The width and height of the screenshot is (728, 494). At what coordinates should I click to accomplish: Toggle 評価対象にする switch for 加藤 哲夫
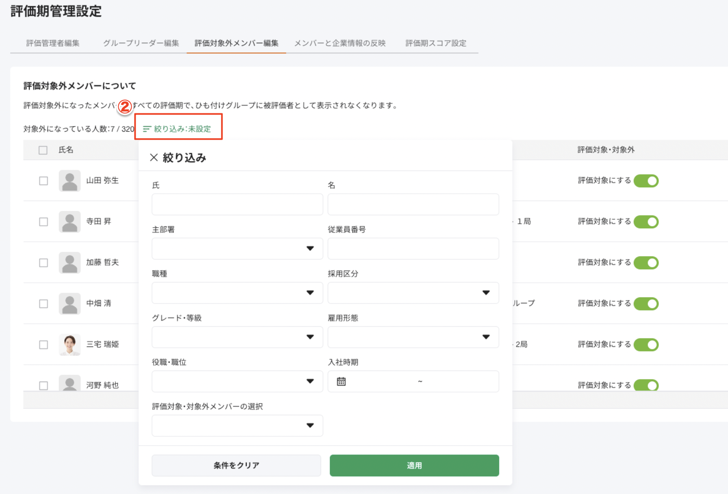pos(646,263)
